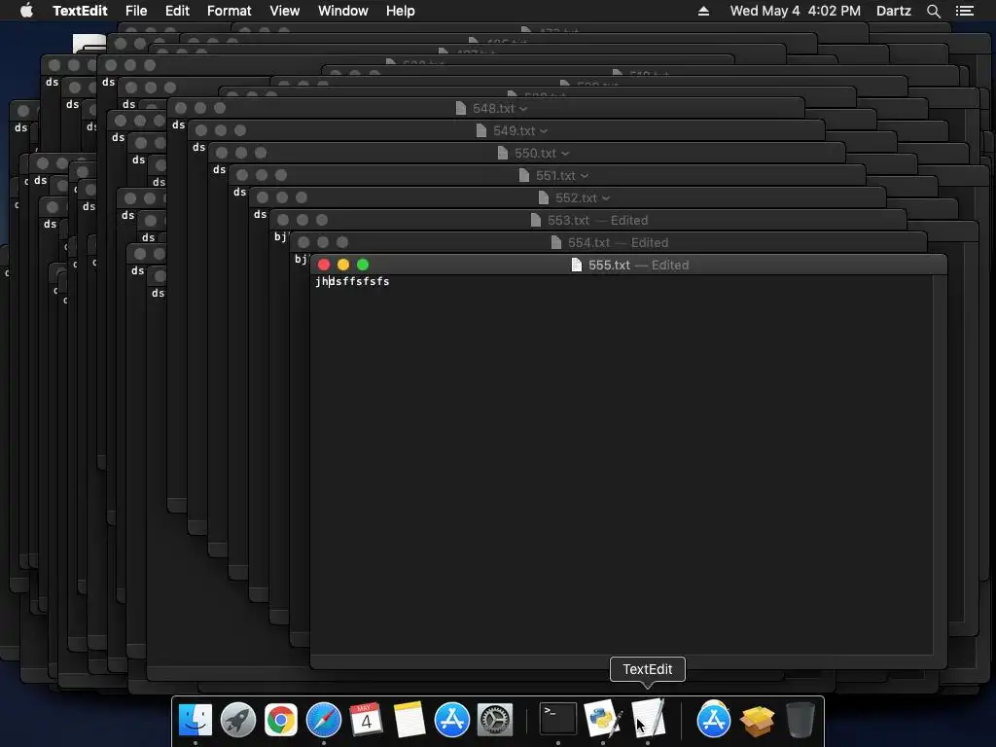The width and height of the screenshot is (996, 747).
Task: Click the 551.txt document proxy icon
Action: point(524,175)
